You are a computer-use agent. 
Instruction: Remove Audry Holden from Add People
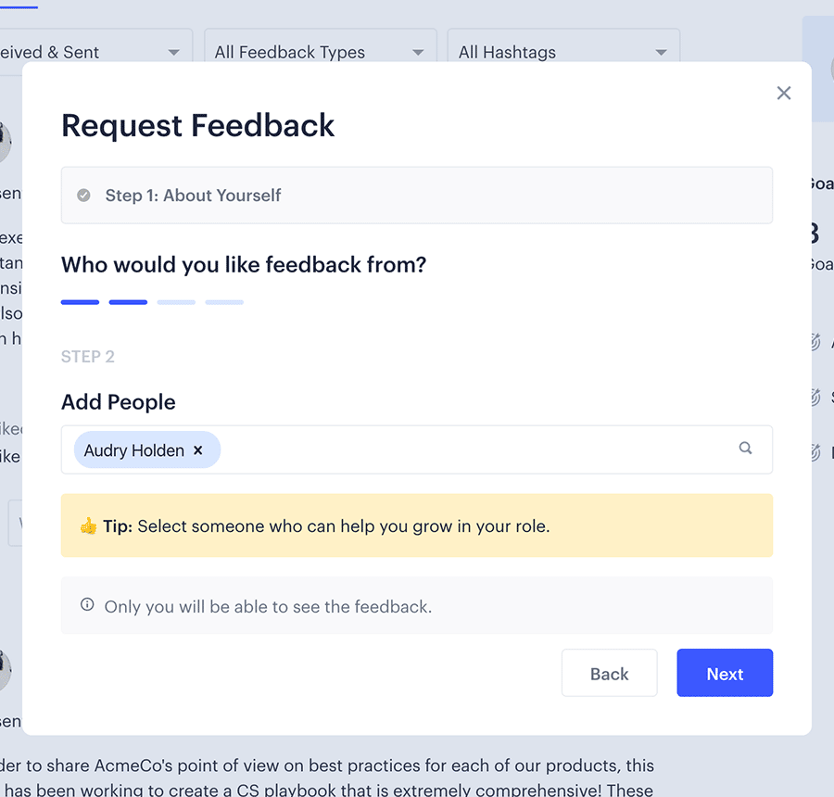coord(198,450)
